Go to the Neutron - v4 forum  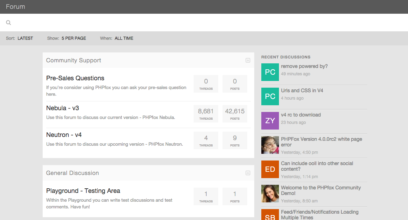point(64,135)
